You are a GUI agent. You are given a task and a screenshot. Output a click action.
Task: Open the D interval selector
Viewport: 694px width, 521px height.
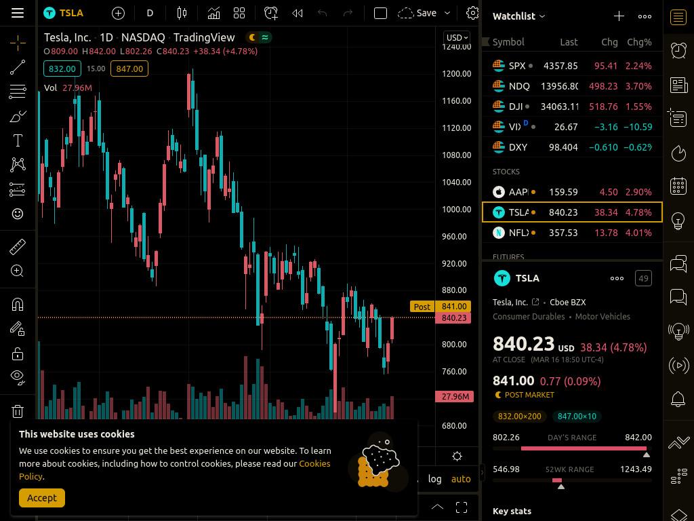click(x=150, y=14)
